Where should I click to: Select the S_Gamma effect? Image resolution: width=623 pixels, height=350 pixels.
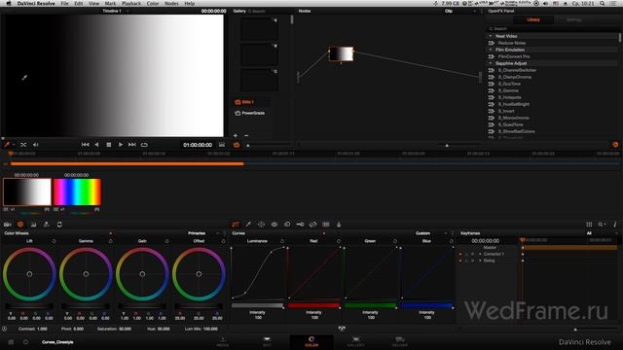pos(508,90)
